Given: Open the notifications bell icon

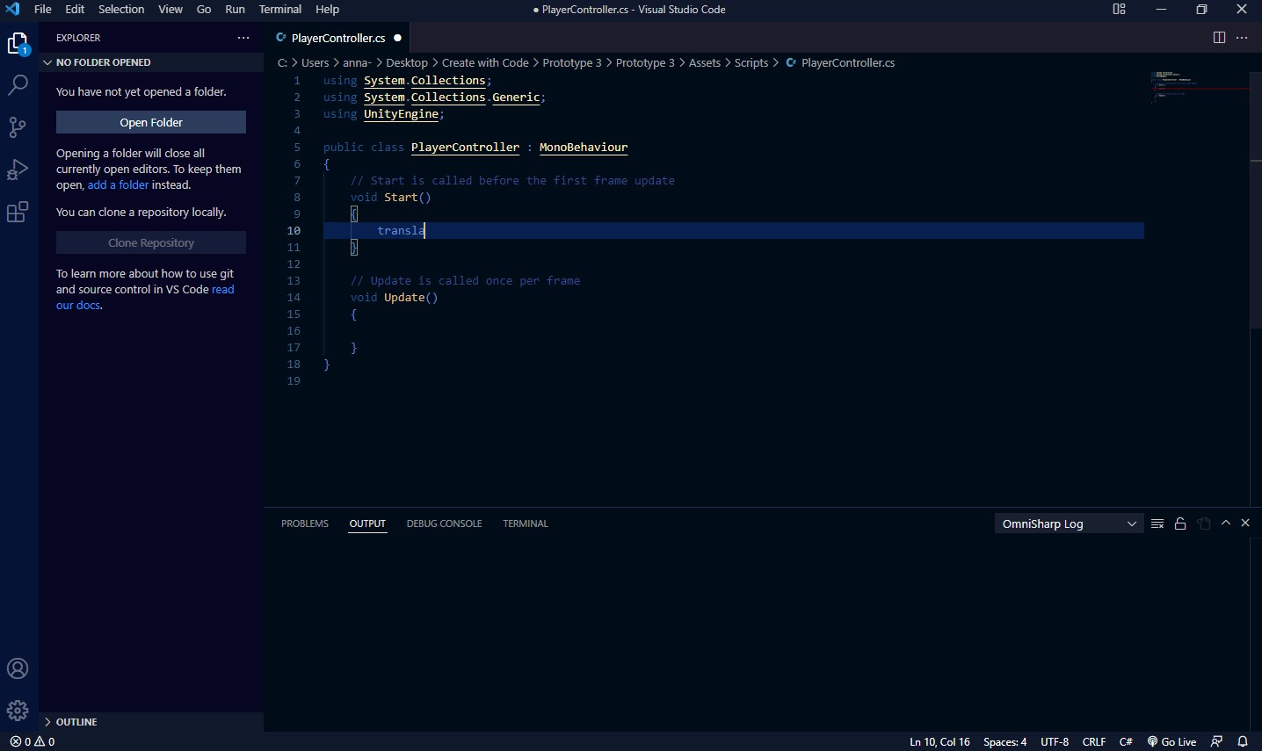Looking at the screenshot, I should coord(1243,741).
